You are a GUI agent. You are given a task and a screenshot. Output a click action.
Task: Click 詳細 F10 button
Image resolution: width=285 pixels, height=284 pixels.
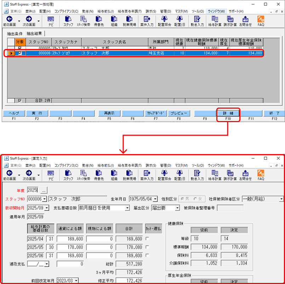[228, 113]
